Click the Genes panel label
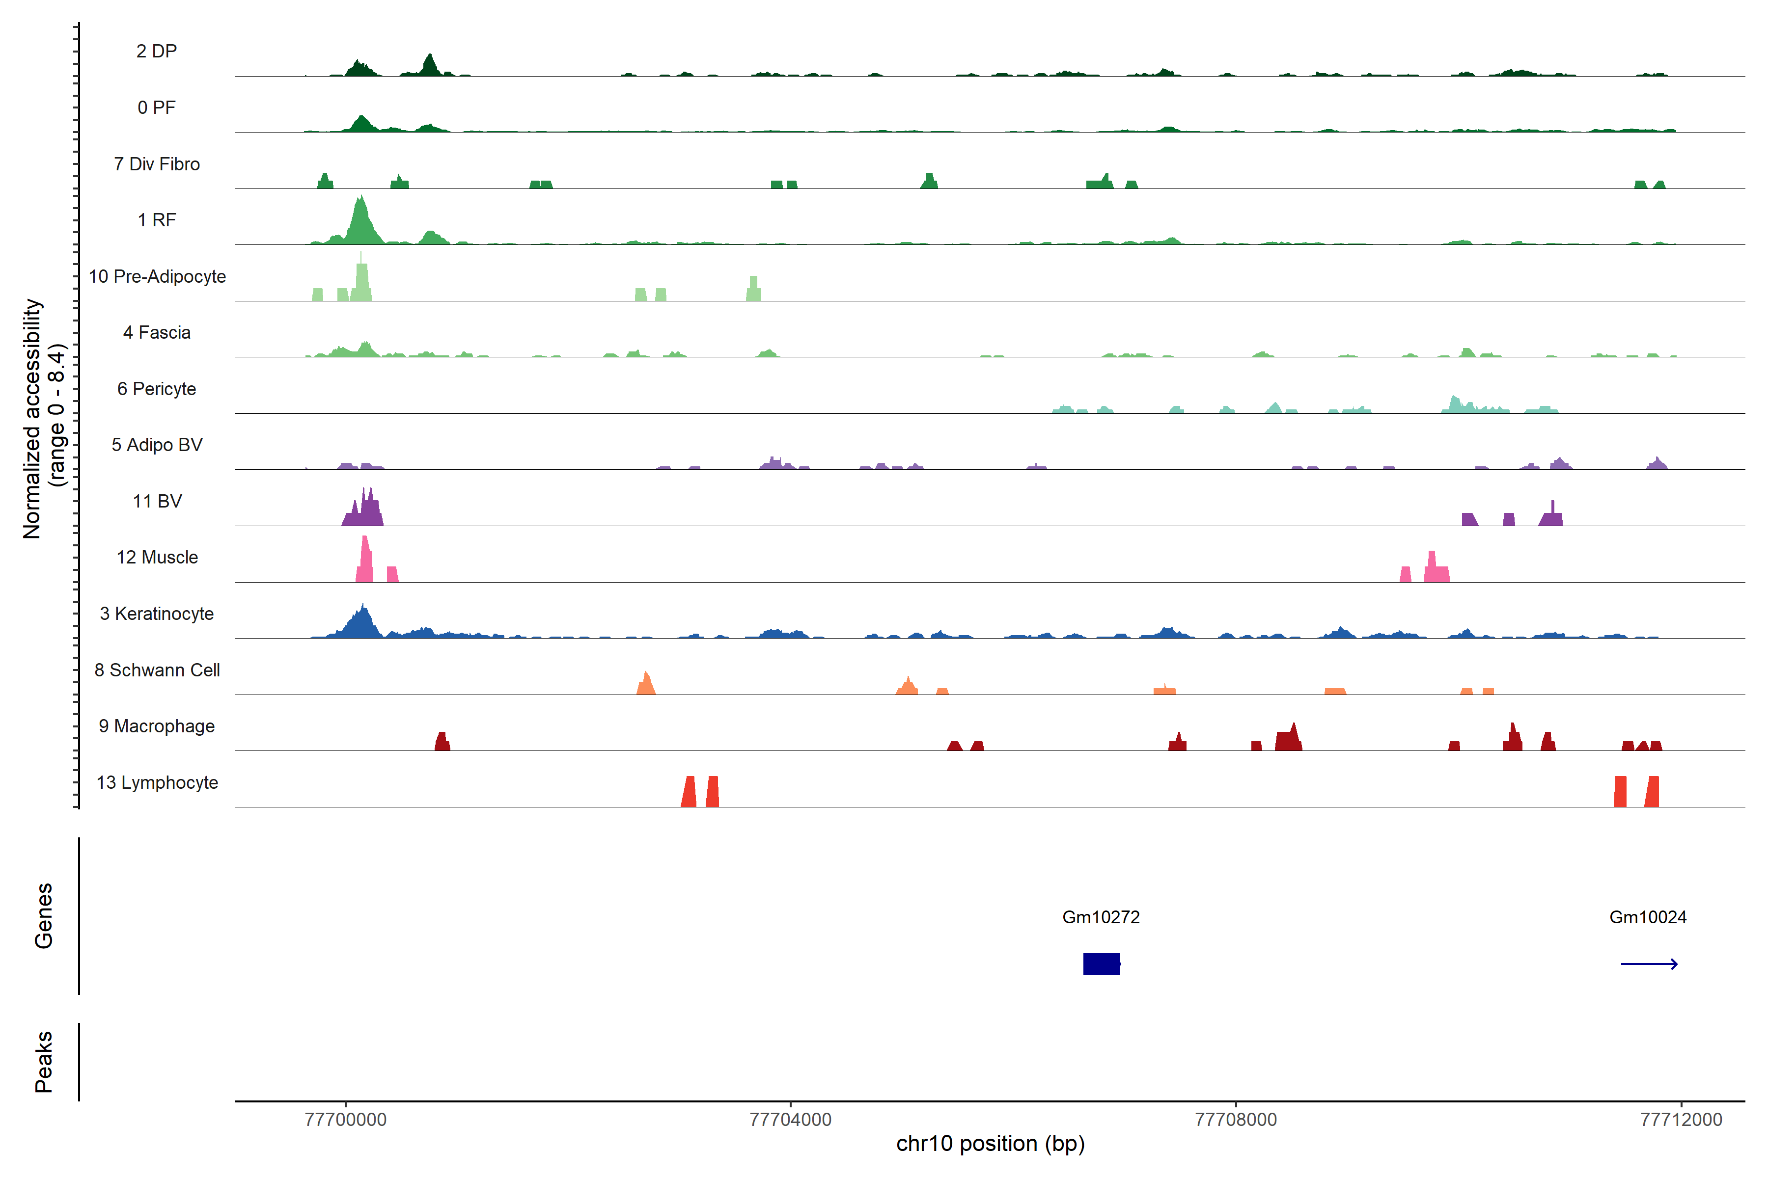The image size is (1768, 1178). (x=44, y=916)
